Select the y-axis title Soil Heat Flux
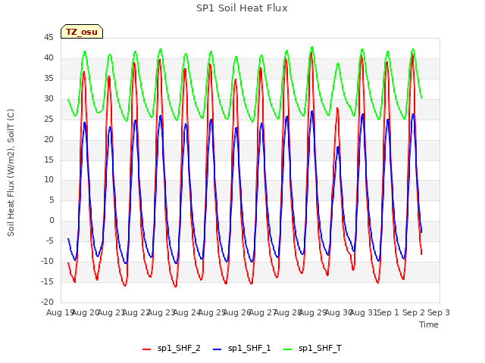 11,172
